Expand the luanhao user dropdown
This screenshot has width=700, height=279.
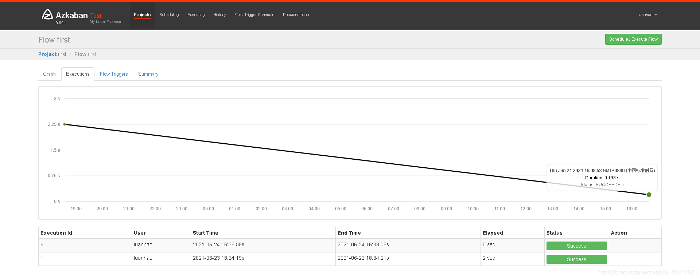tap(647, 15)
